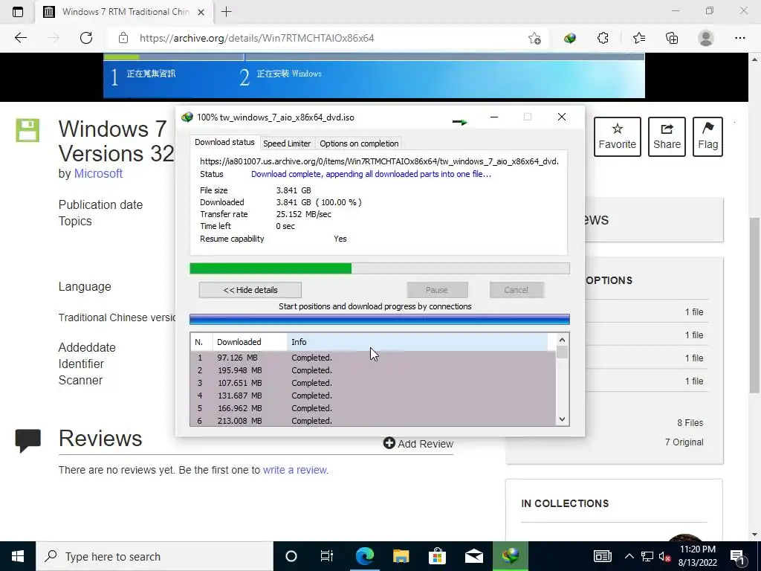Click the Cancel button in IDM

click(x=516, y=290)
